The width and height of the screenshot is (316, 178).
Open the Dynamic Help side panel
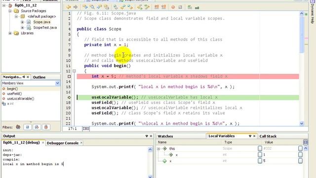[x=312, y=12]
